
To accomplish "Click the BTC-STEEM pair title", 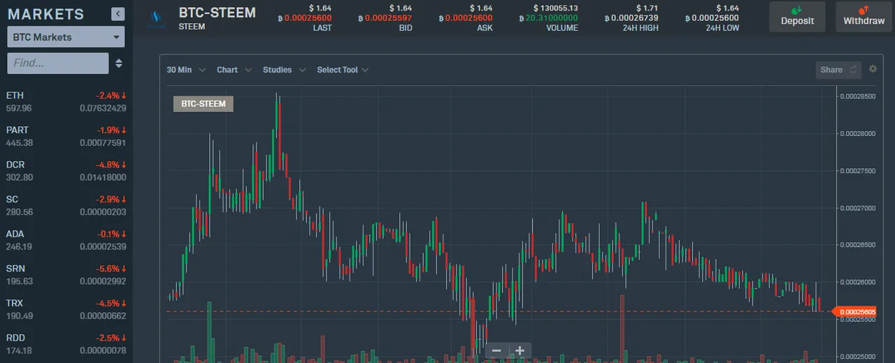I will [x=217, y=13].
